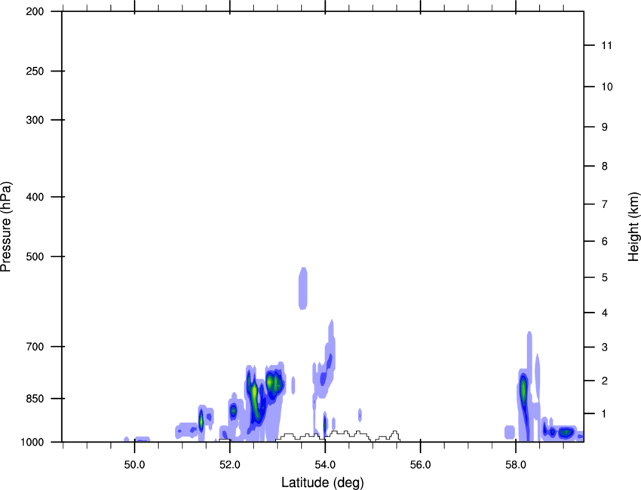Screen dimensions: 641x490
Task: Click the 10 km height label
Action: (607, 87)
